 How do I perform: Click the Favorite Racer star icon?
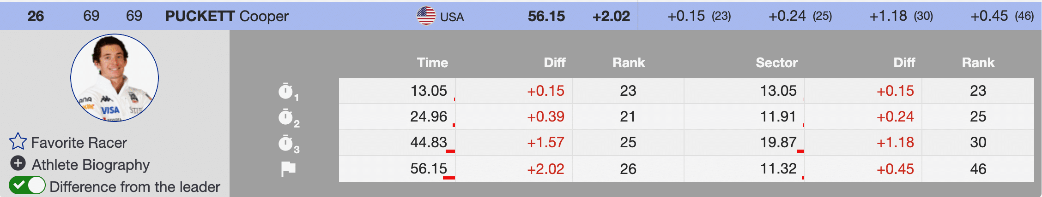(18, 142)
